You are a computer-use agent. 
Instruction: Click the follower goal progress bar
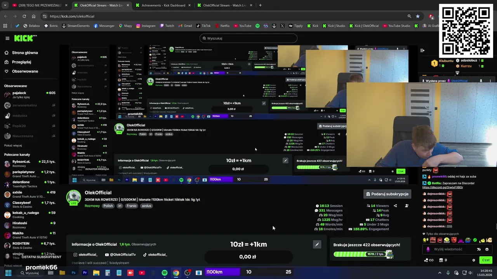363,254
